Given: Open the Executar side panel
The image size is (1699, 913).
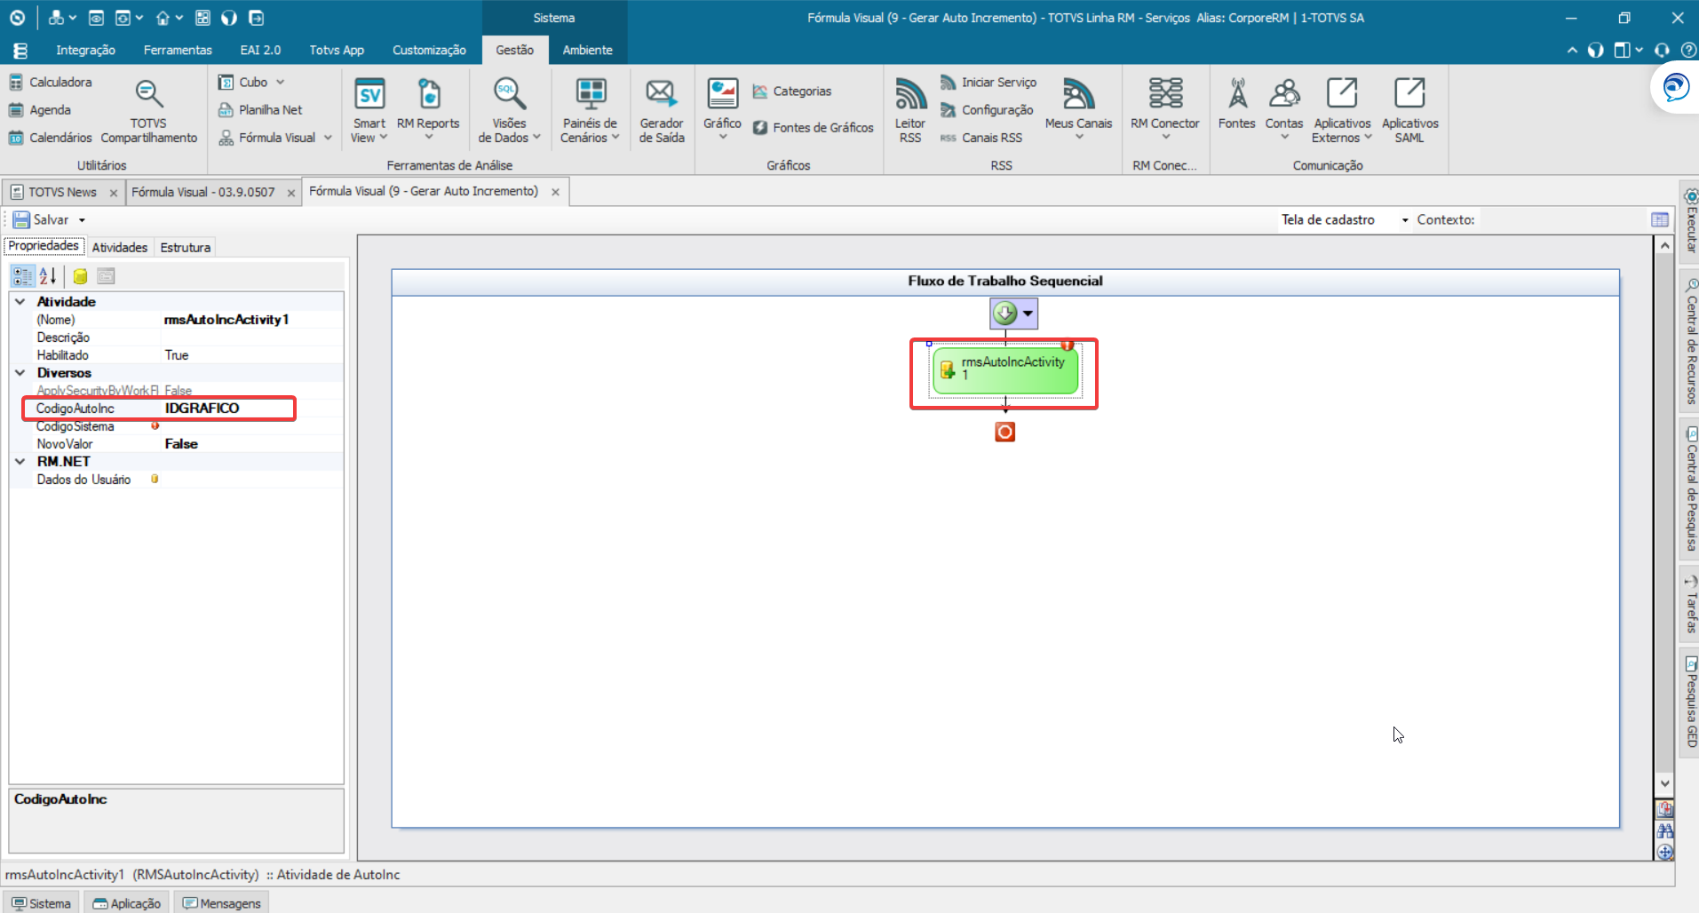Looking at the screenshot, I should [1690, 221].
